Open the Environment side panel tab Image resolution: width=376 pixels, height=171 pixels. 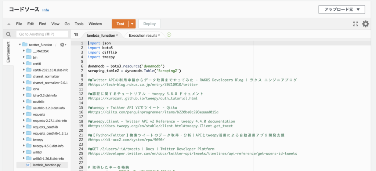(8, 52)
